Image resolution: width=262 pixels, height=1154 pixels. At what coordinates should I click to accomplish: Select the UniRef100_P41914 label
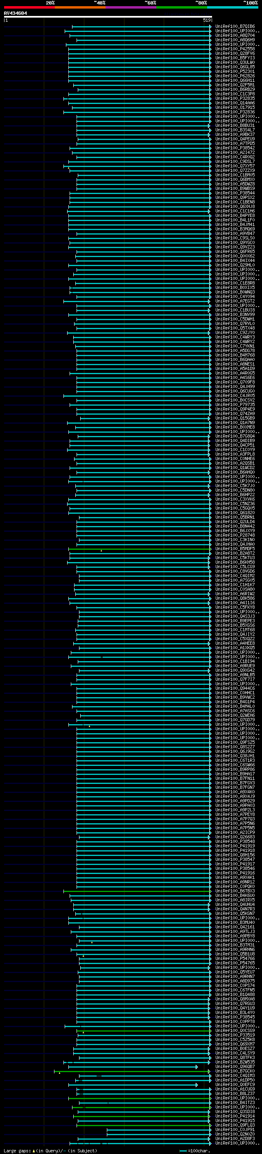[x=235, y=1116]
